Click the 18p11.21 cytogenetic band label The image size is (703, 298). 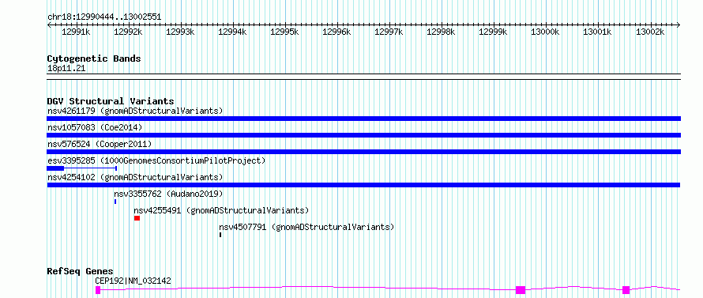66,68
